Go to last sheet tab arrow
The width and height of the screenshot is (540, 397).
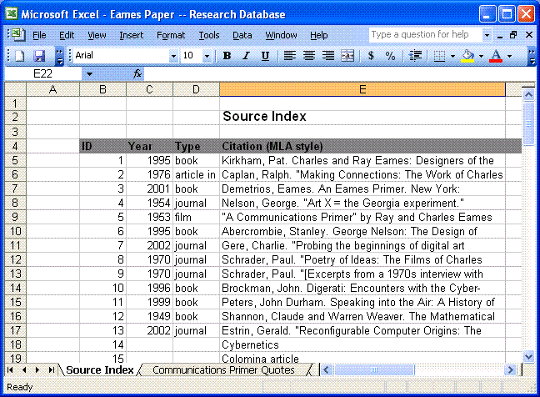tap(52, 369)
